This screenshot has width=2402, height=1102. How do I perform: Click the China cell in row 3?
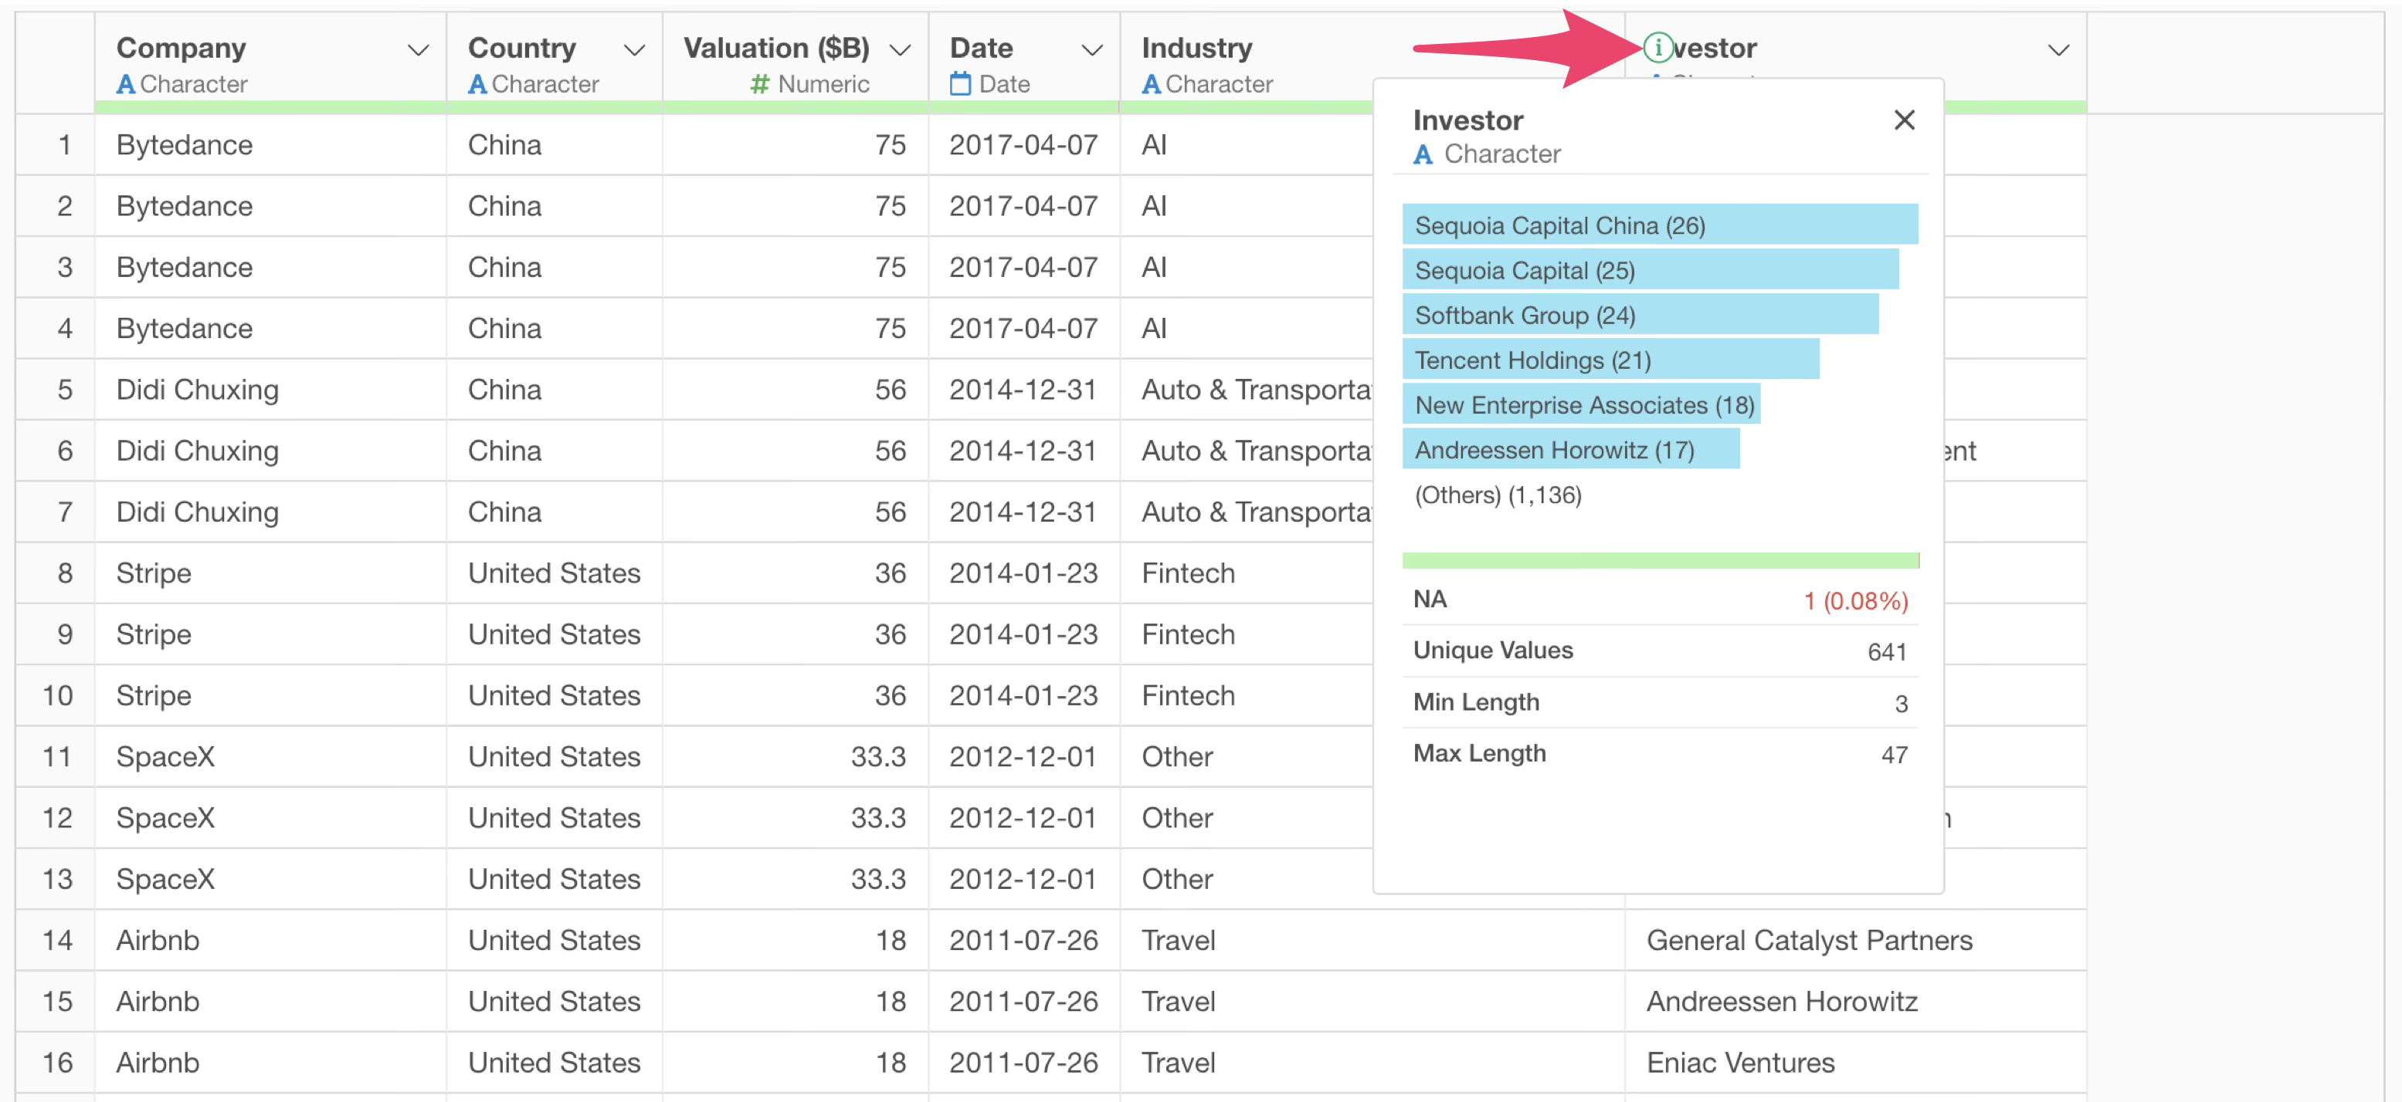(x=554, y=267)
